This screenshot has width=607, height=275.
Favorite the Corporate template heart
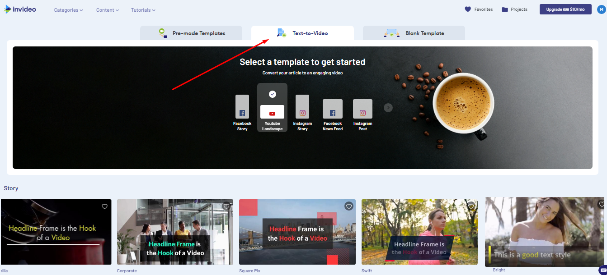coord(226,206)
